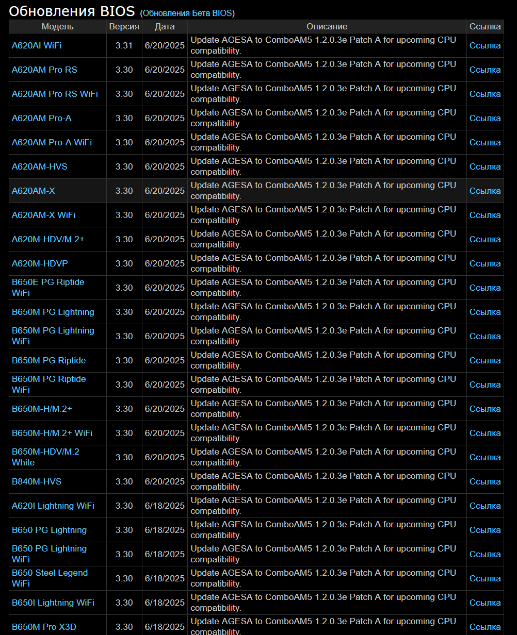Open the A620AI WiFi model page

coord(37,45)
